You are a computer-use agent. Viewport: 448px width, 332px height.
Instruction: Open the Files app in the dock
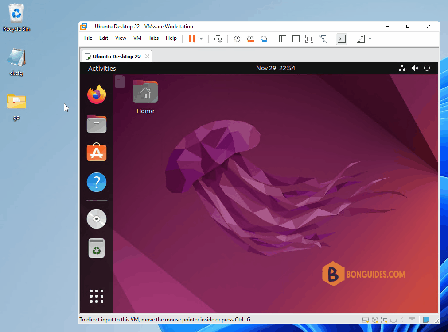(97, 124)
